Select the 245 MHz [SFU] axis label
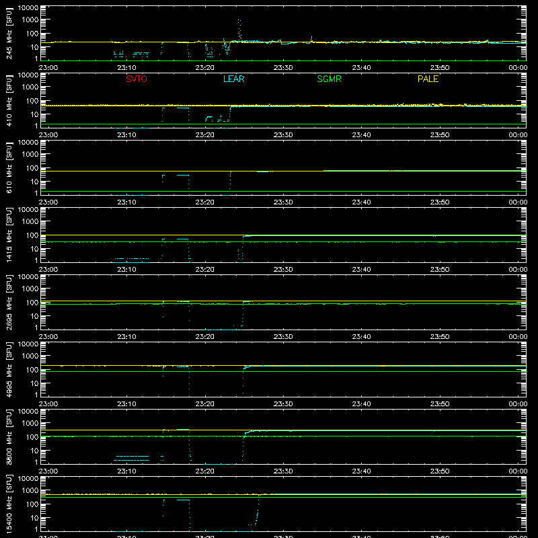Screen dimensions: 538x538 (9, 33)
